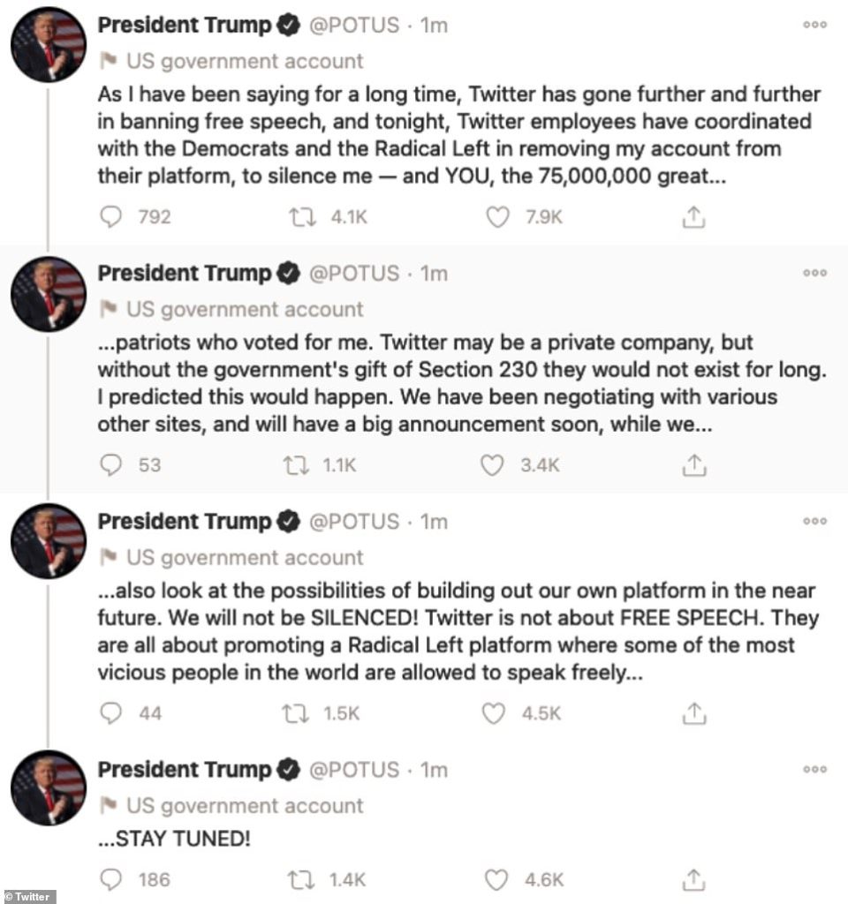Open the STAY TUNED tweet text
This screenshot has width=848, height=904.
(174, 839)
